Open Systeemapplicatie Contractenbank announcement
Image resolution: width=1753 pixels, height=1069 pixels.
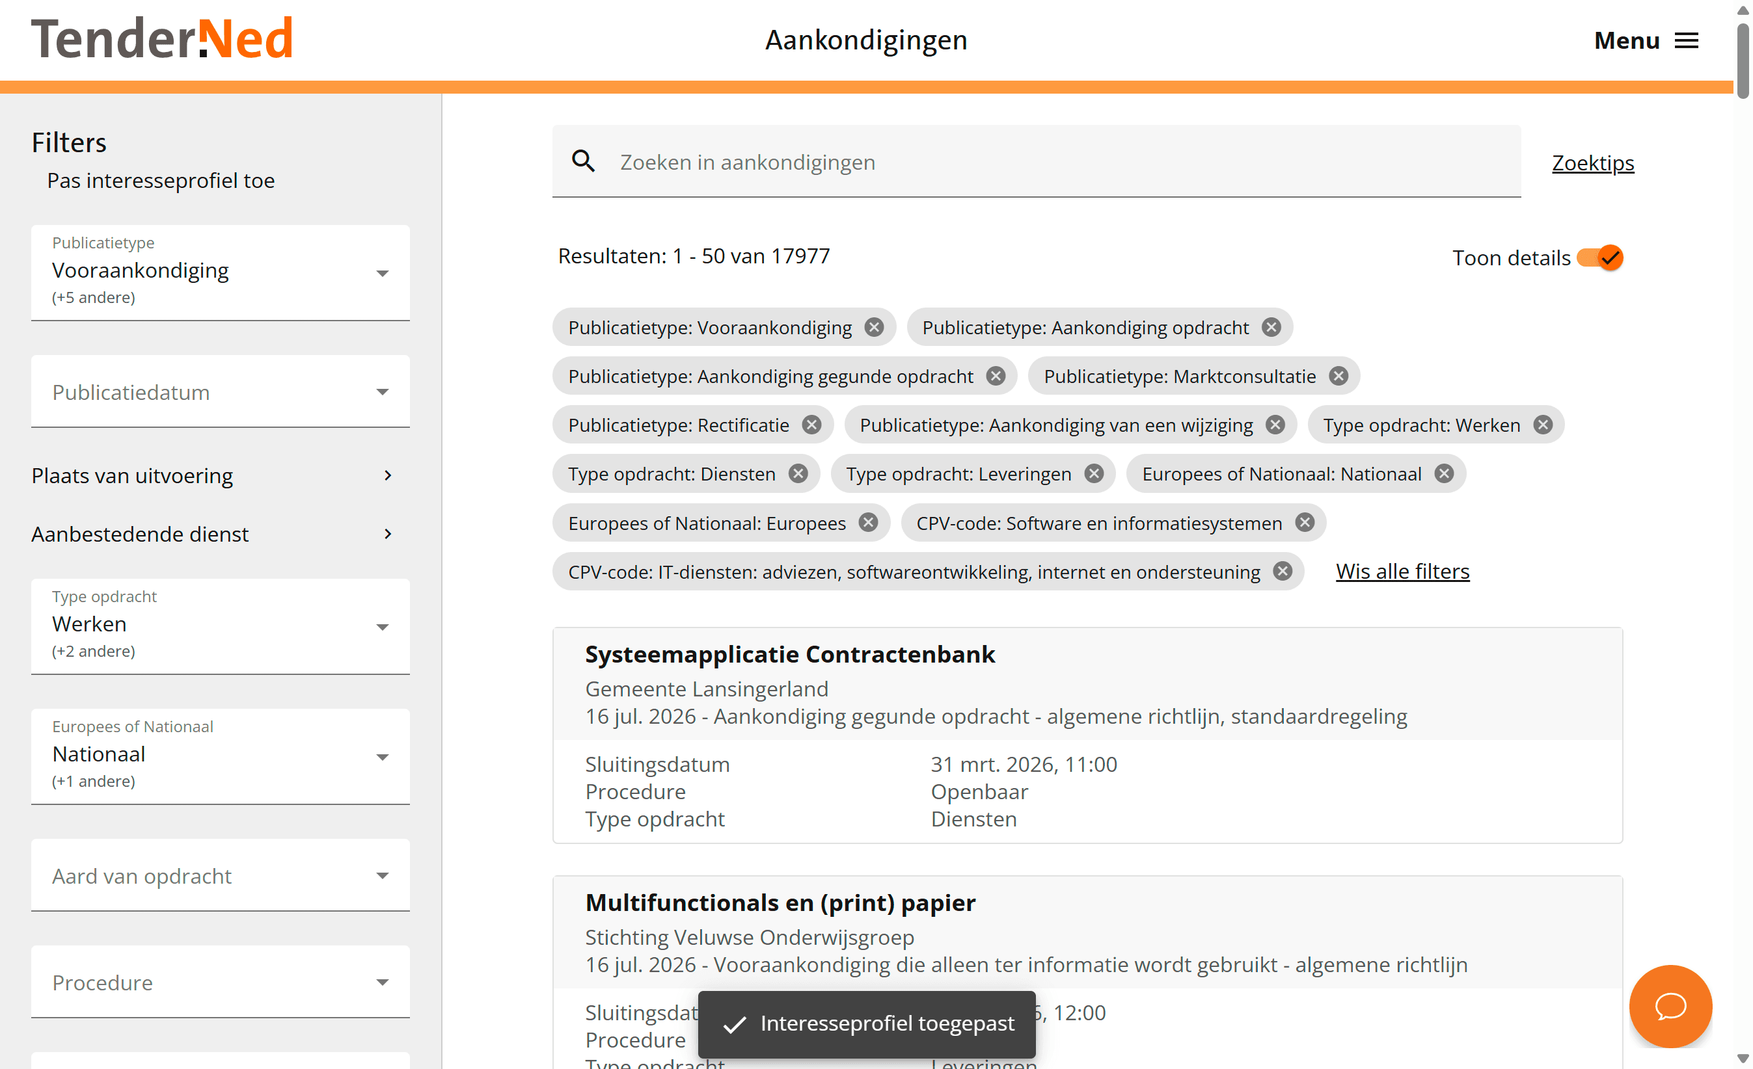790,654
